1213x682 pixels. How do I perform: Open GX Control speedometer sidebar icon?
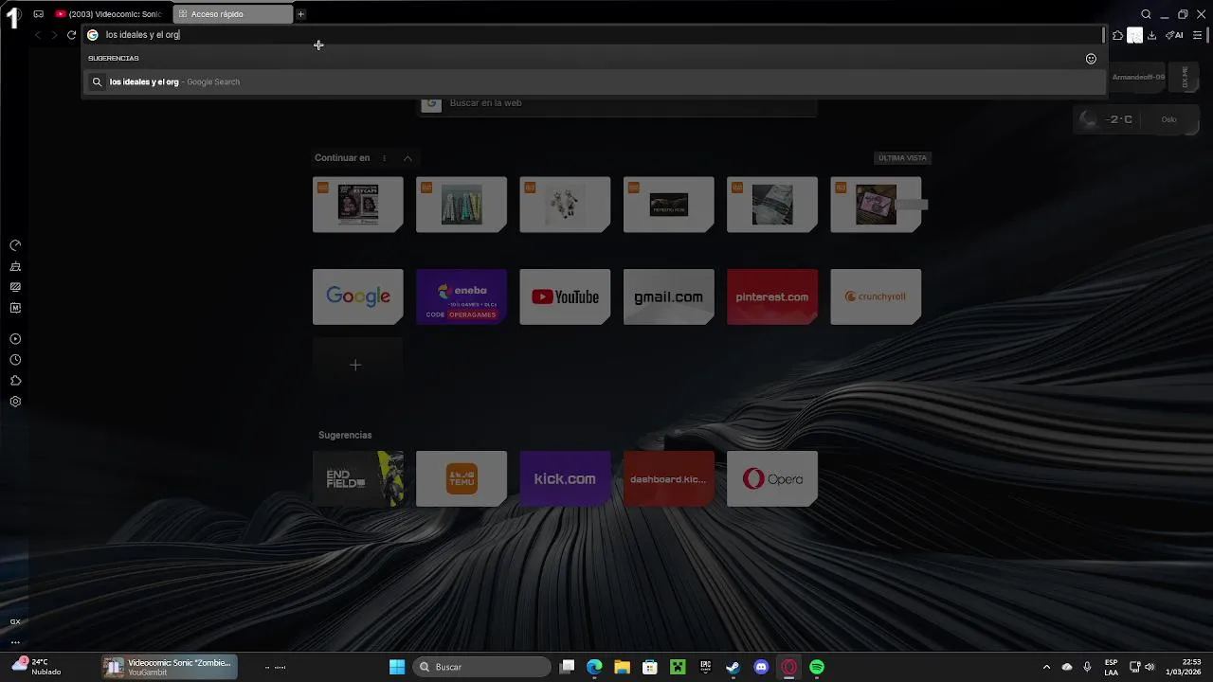point(15,245)
